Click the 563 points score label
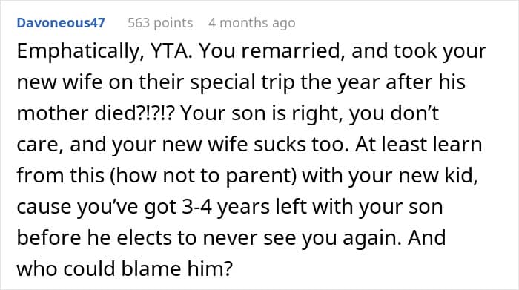519x290 pixels. (x=160, y=23)
